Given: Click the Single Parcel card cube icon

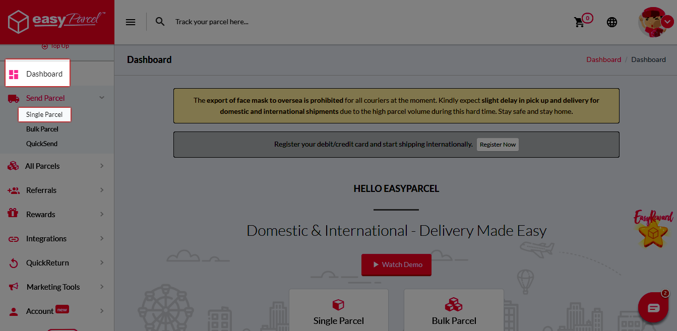Looking at the screenshot, I should point(338,305).
